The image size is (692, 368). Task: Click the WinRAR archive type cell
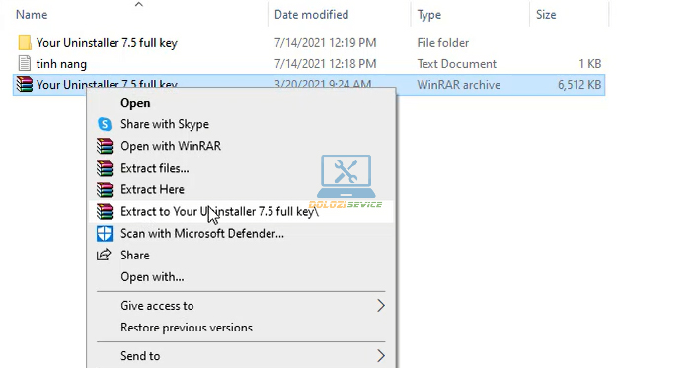pyautogui.click(x=459, y=85)
